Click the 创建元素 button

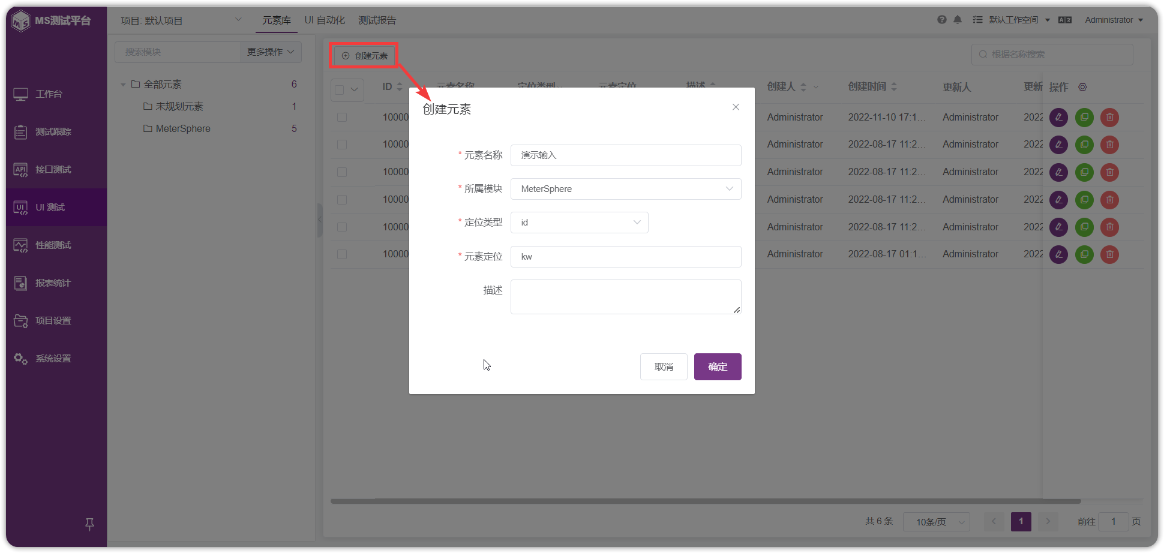click(x=365, y=56)
